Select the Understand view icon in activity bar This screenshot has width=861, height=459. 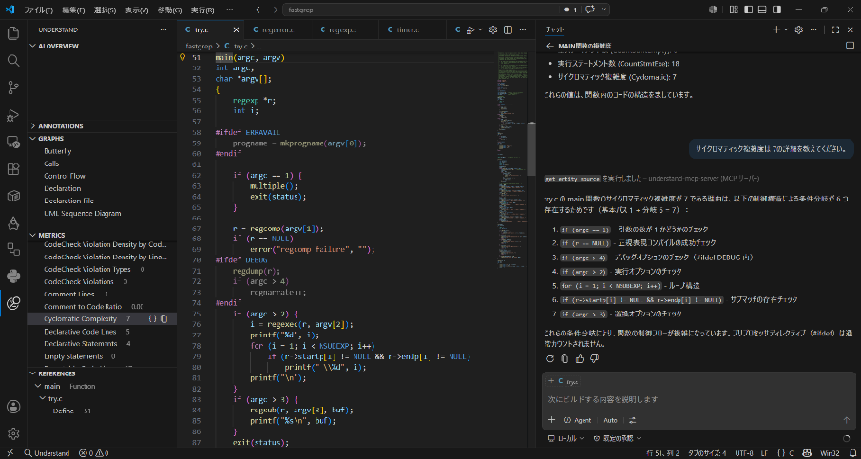click(x=13, y=302)
